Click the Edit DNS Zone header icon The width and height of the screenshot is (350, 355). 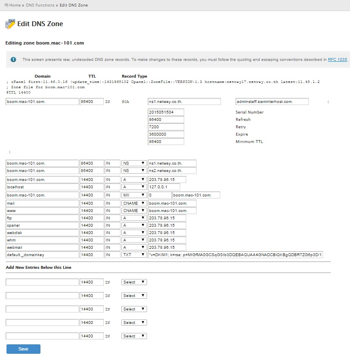pos(10,24)
